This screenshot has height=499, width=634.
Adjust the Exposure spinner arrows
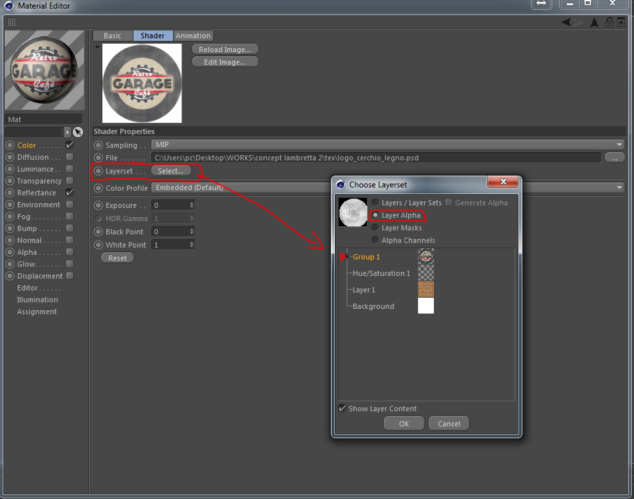[192, 205]
